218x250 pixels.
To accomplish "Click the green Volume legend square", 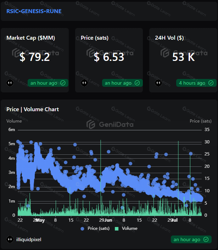I will point(117,229).
